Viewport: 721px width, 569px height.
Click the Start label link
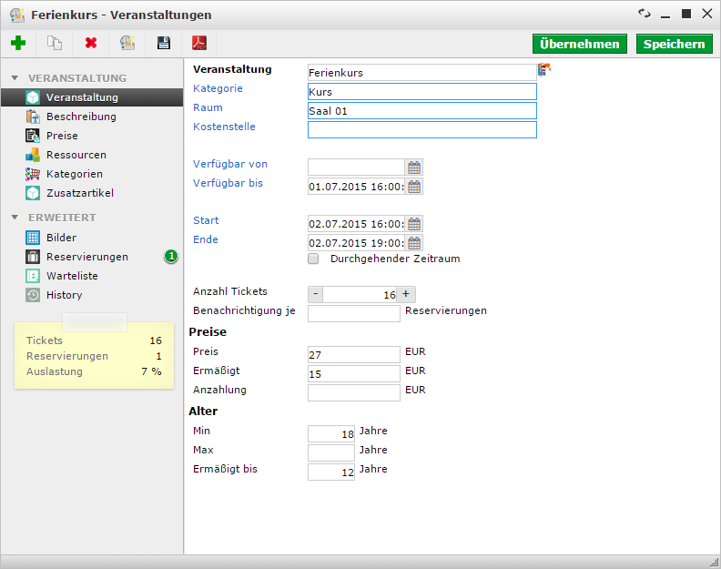pos(206,220)
